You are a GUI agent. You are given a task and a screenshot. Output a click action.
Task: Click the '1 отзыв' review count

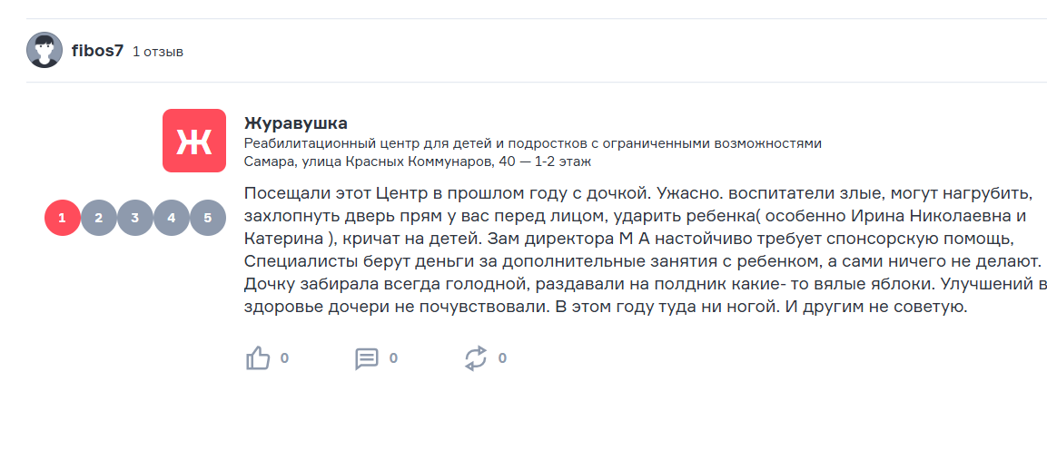158,52
